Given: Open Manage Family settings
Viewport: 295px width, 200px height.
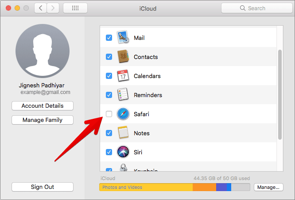Looking at the screenshot, I should coord(43,120).
